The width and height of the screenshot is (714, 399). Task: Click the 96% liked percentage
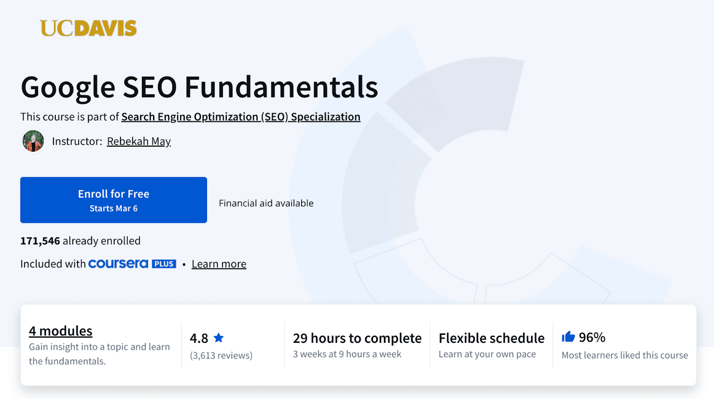click(592, 337)
